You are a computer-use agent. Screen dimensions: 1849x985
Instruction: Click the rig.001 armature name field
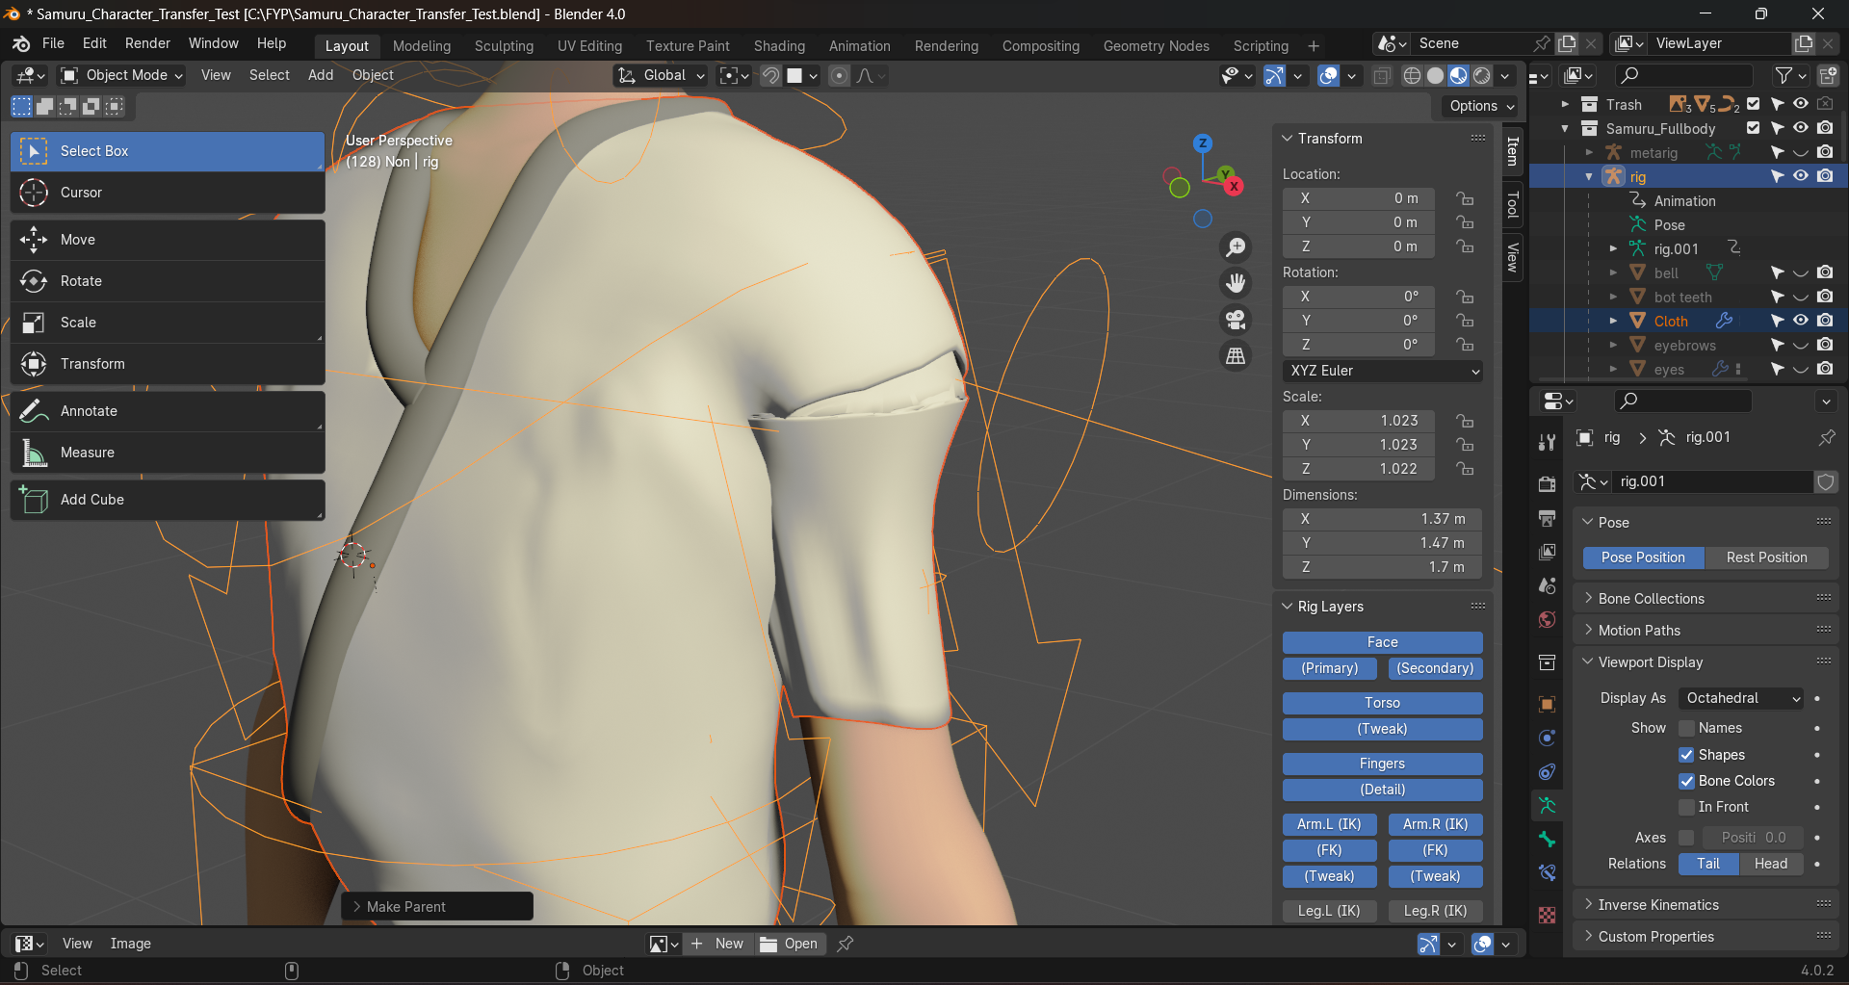[1713, 481]
